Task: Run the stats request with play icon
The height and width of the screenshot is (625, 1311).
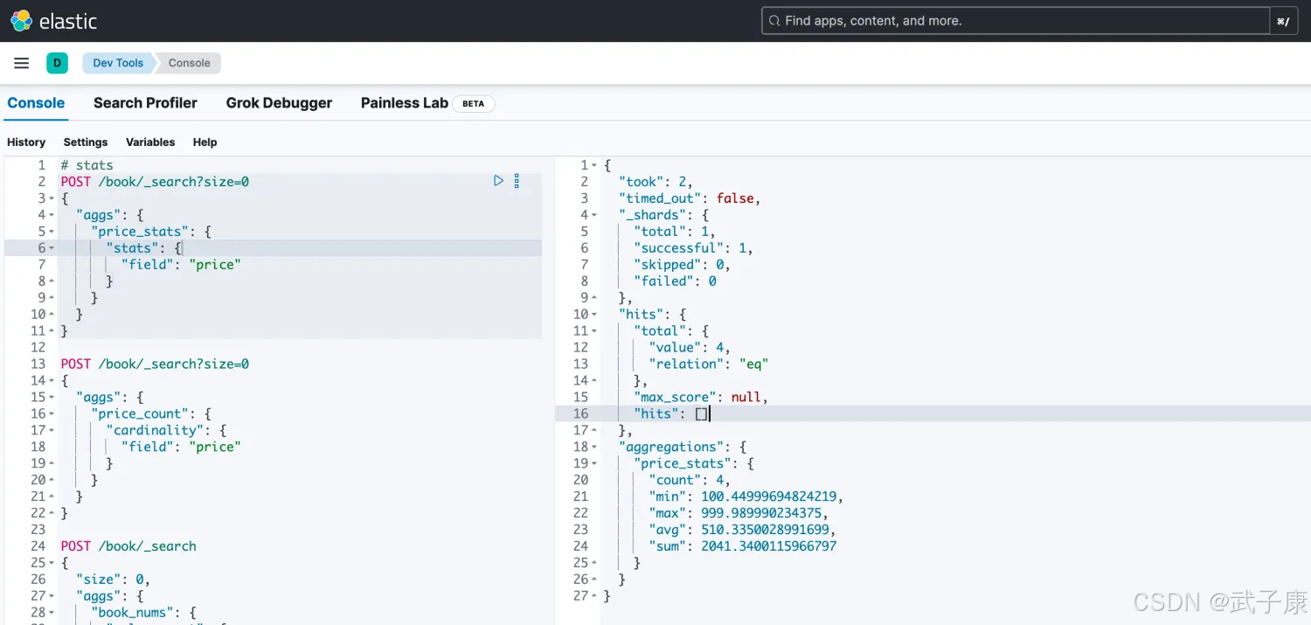Action: tap(498, 181)
